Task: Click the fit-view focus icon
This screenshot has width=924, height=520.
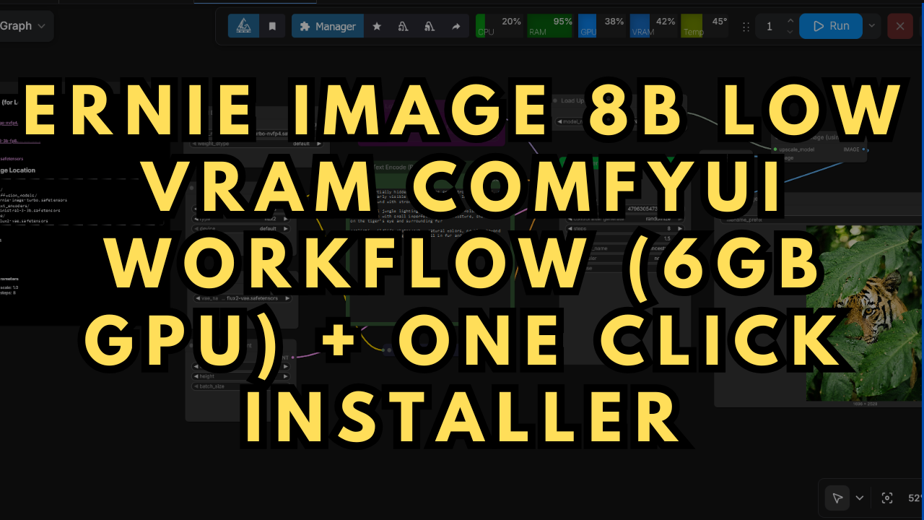Action: click(x=887, y=498)
